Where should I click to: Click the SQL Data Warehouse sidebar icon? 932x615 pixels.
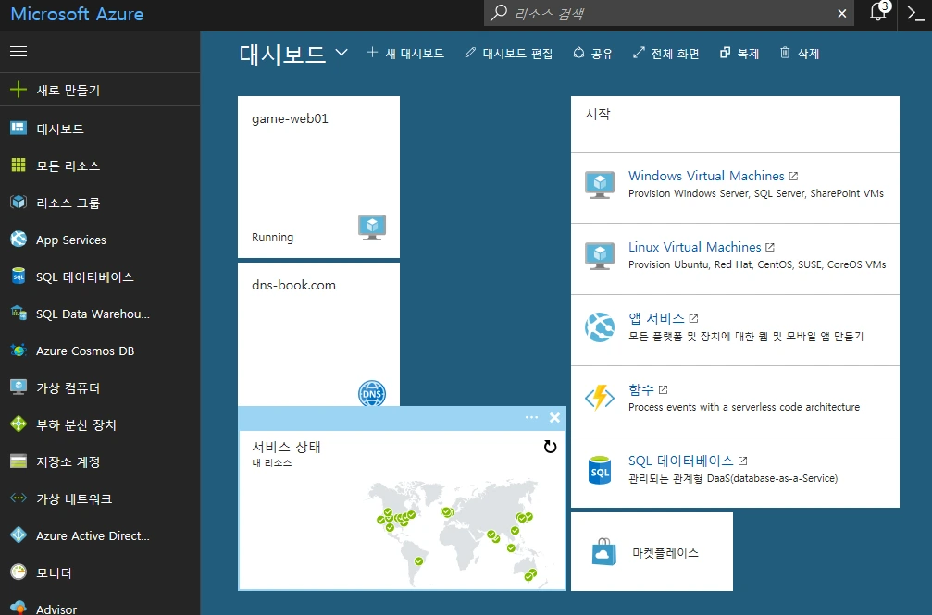tap(19, 313)
